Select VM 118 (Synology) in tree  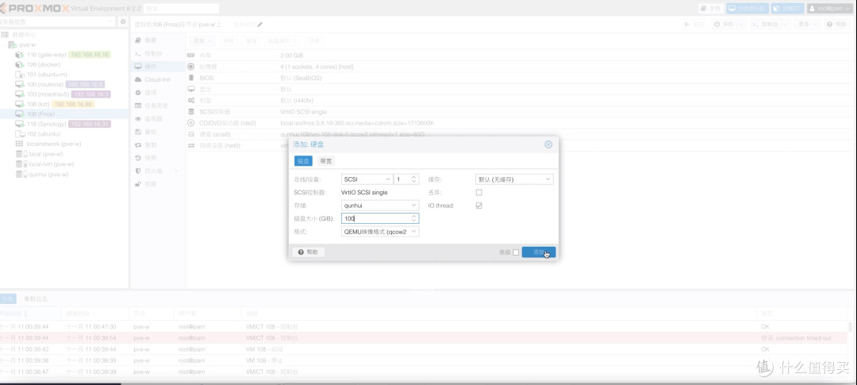pyautogui.click(x=47, y=124)
